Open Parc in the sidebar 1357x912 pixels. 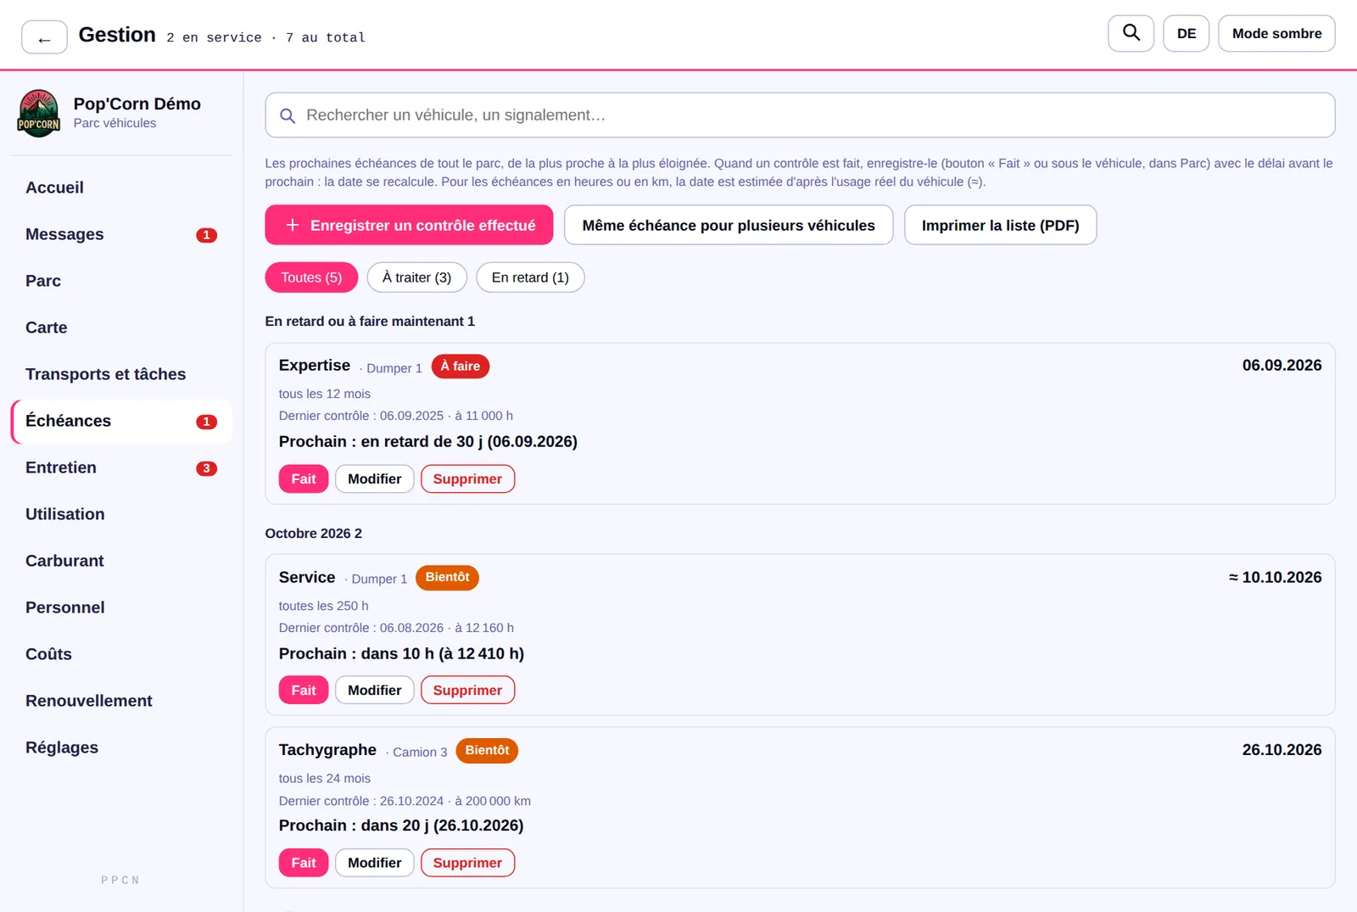121,281
